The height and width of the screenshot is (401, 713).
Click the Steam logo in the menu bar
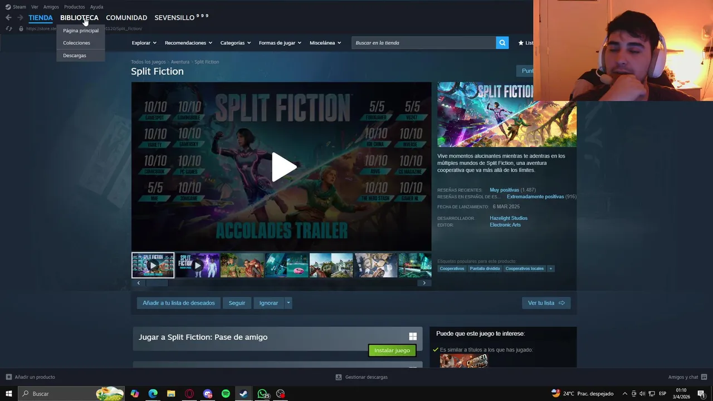(x=8, y=7)
